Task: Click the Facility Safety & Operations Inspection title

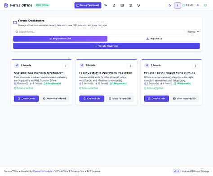Action: (x=106, y=73)
